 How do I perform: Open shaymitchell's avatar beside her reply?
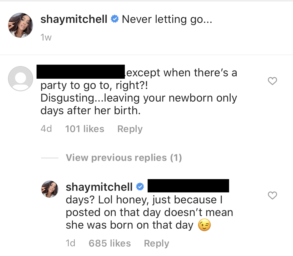[50, 189]
